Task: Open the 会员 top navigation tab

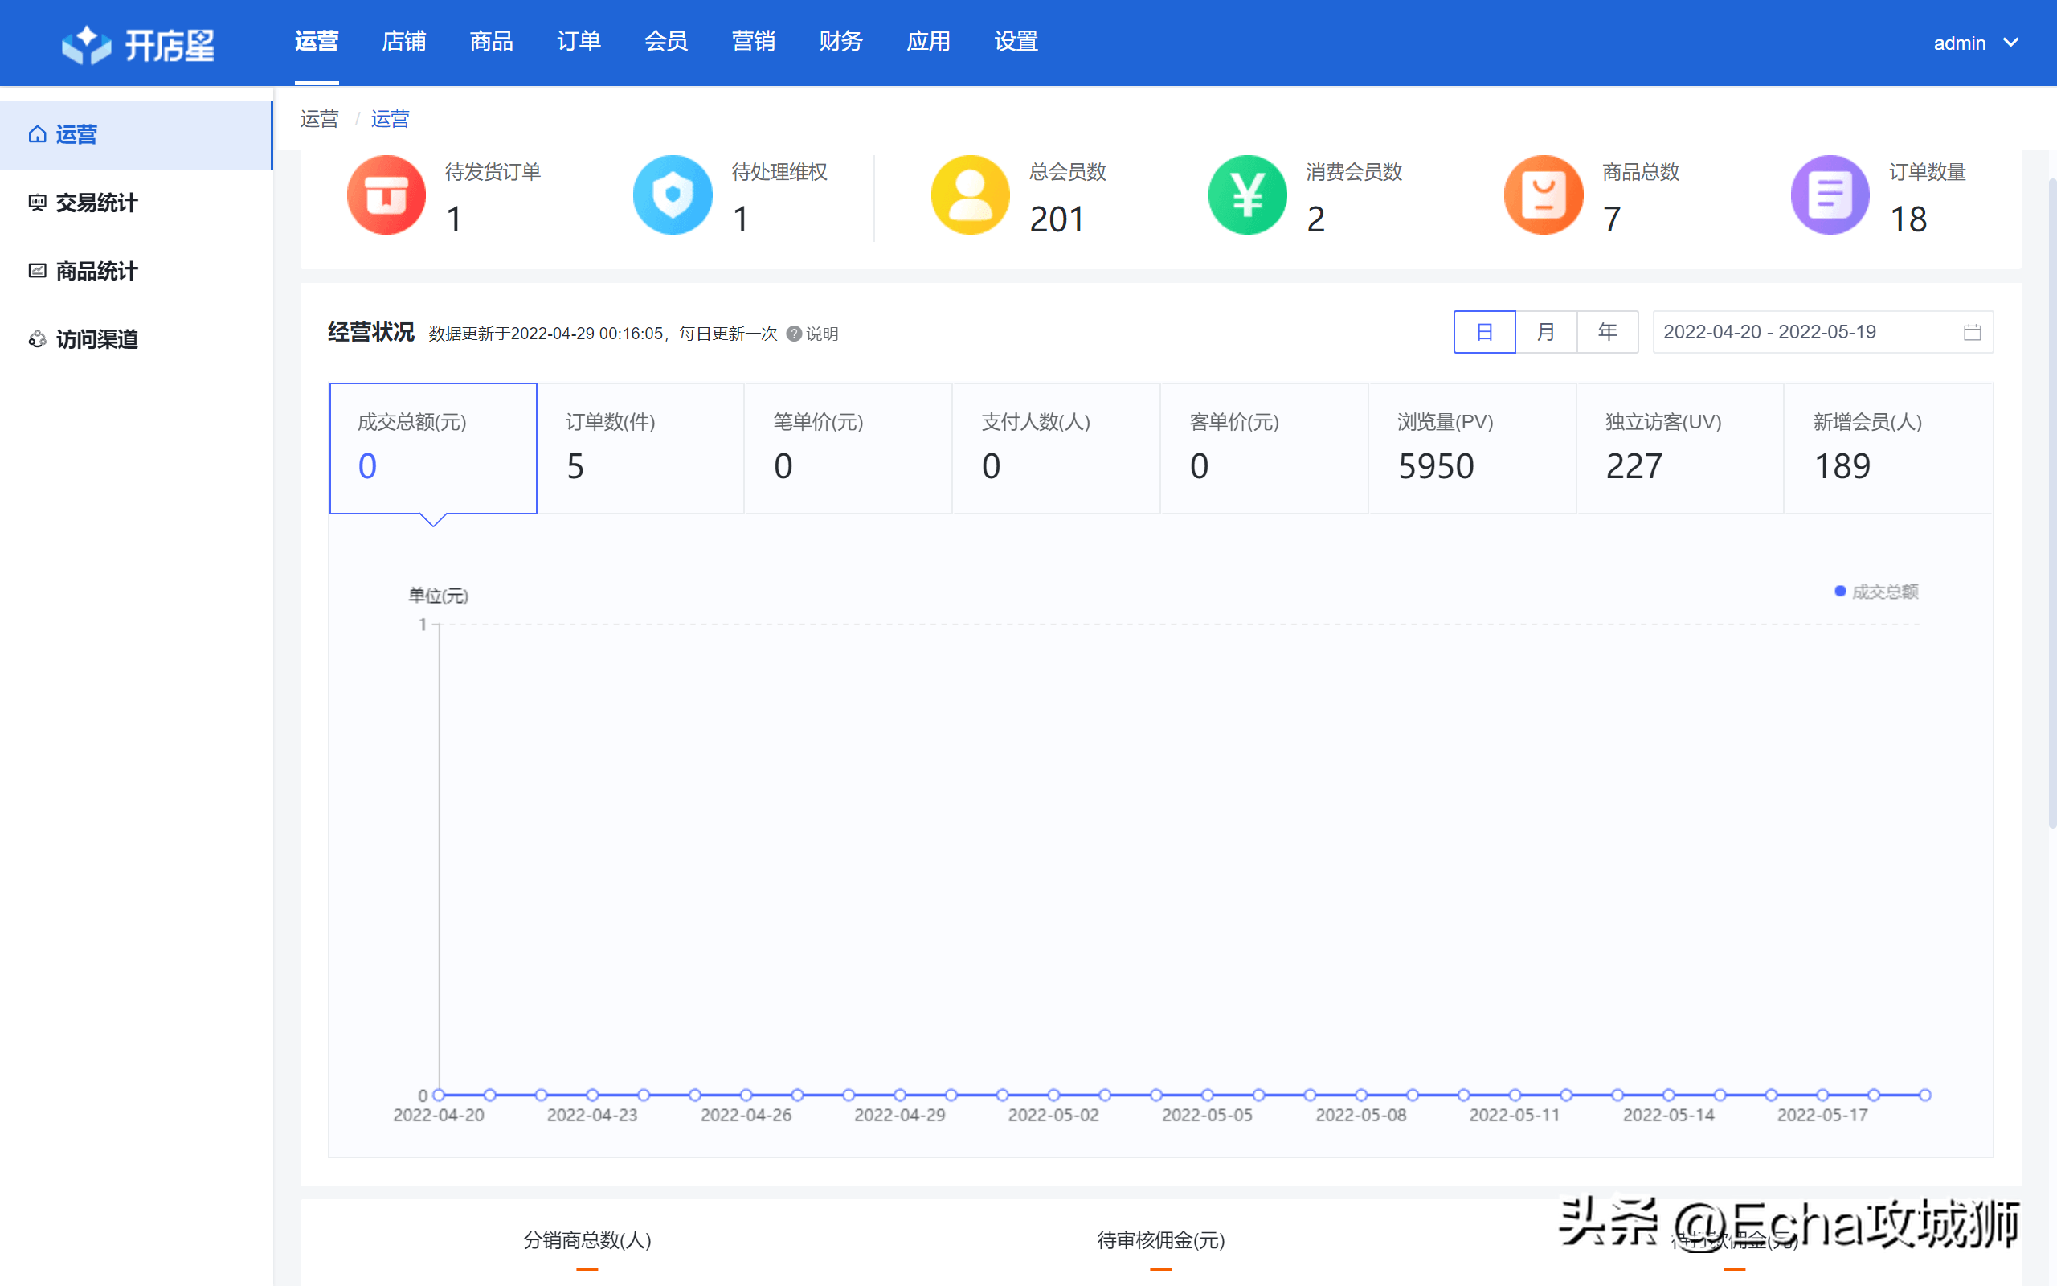Action: 665,42
